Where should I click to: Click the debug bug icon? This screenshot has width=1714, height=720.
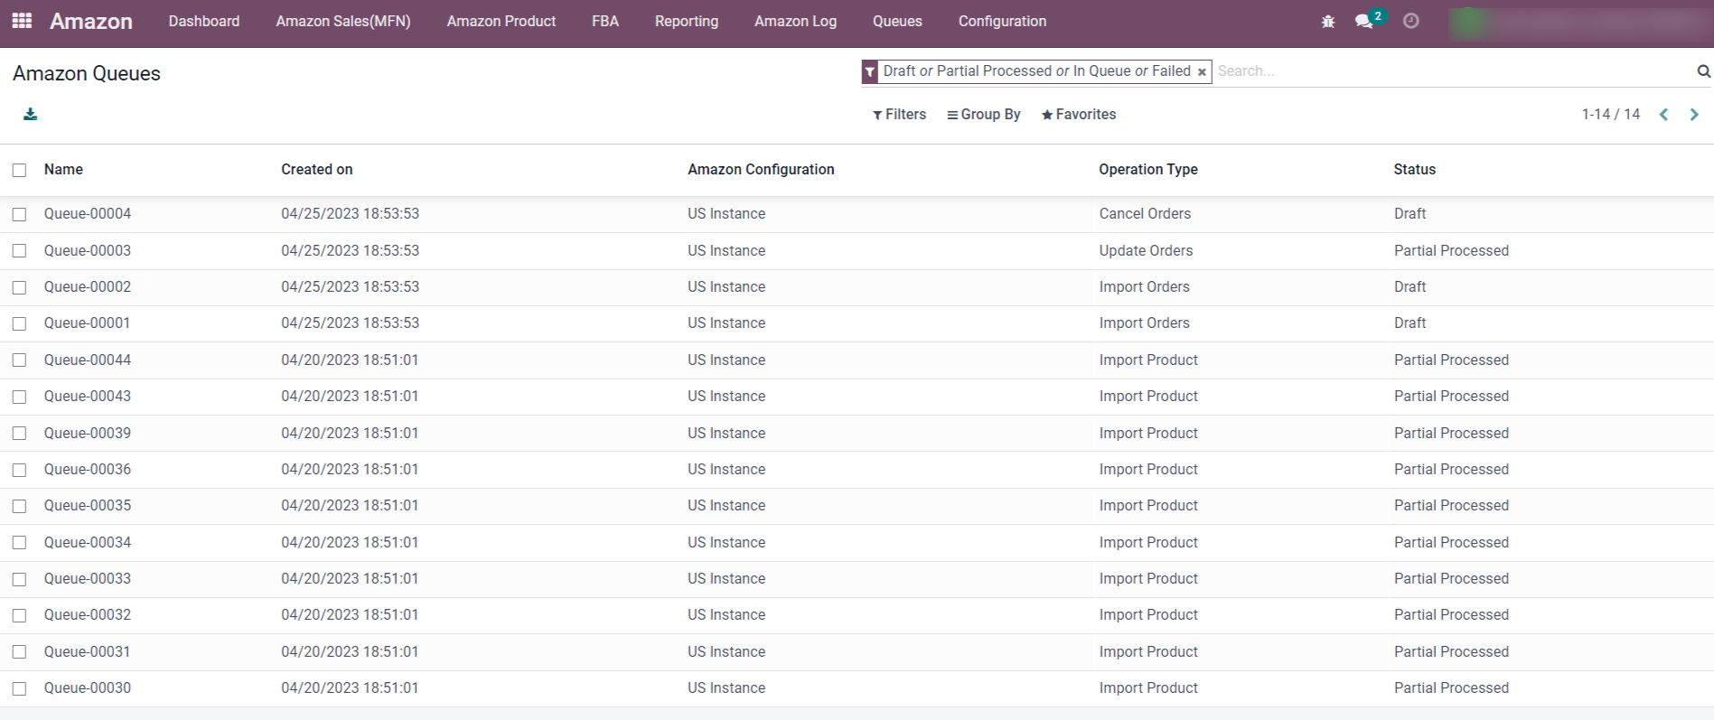pyautogui.click(x=1327, y=21)
